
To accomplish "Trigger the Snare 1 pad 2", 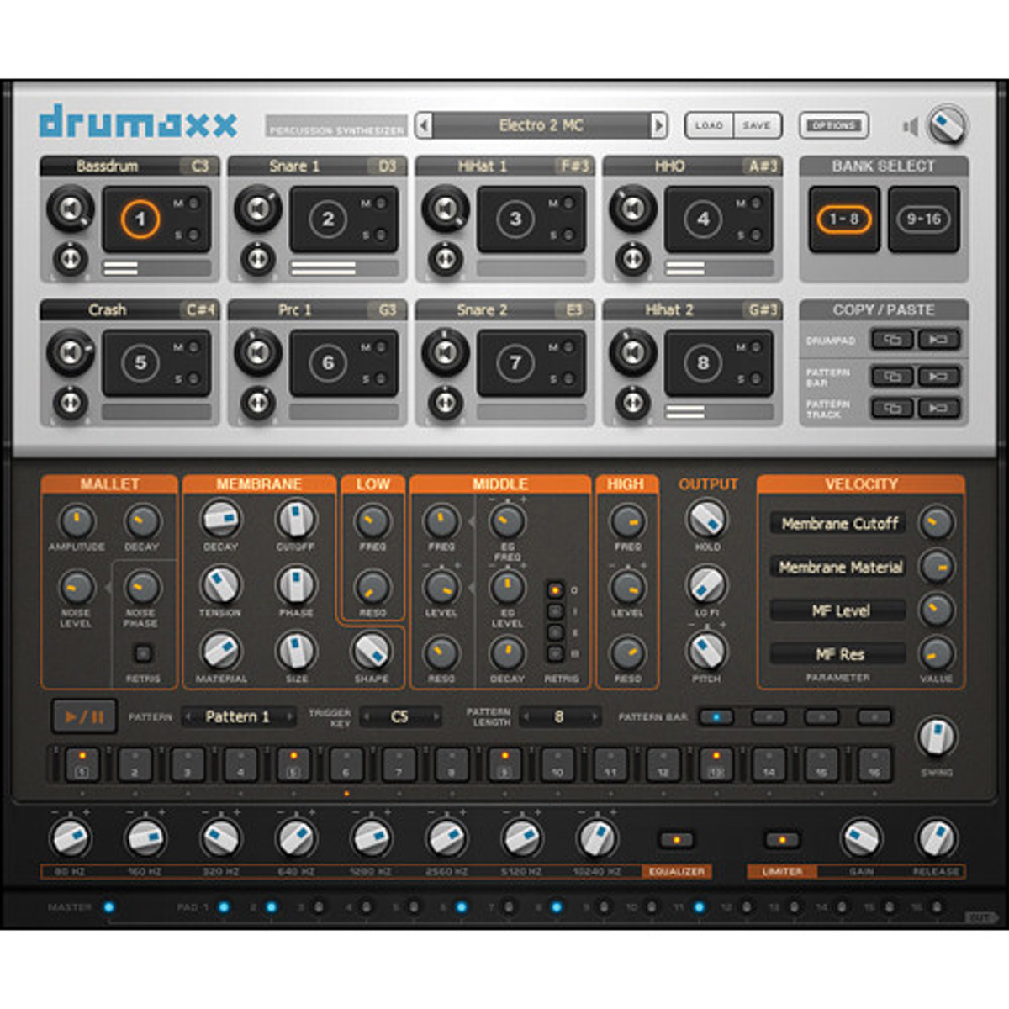I will pyautogui.click(x=328, y=219).
